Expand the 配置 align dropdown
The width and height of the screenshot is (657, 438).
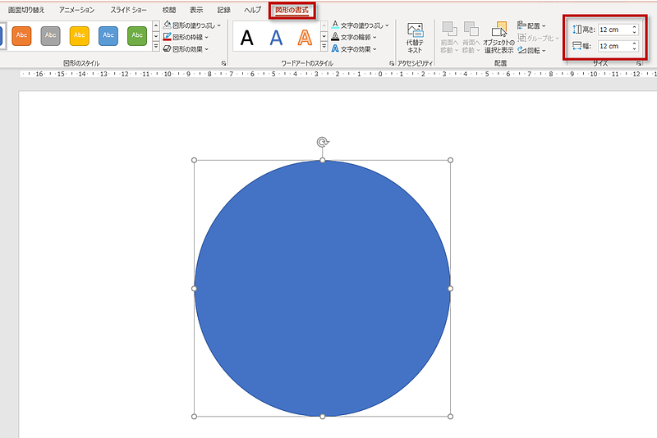coord(531,25)
